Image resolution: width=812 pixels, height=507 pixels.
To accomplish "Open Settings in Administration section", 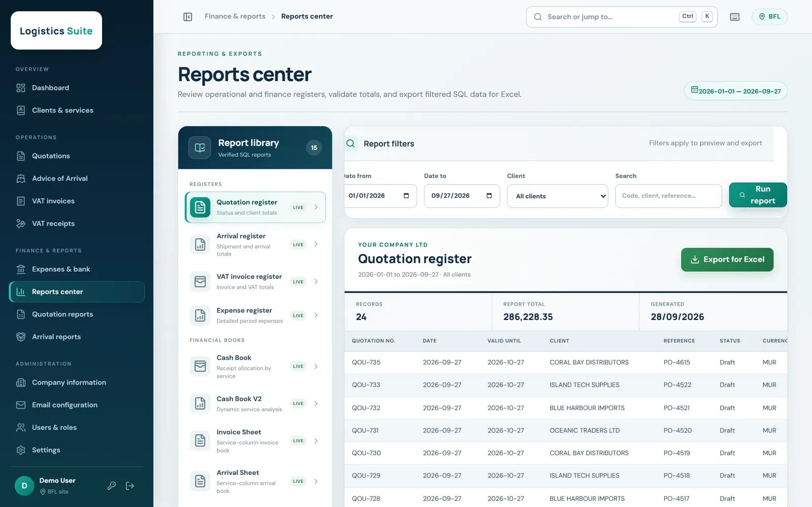I will (x=77, y=450).
